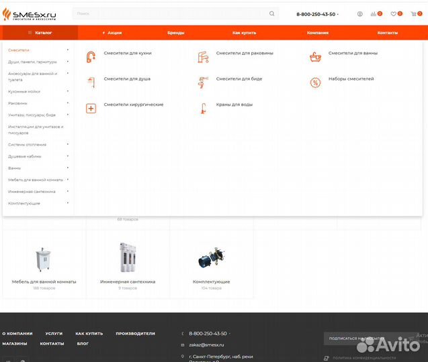The image size is (428, 362).
Task: Open the product comparison chart icon
Action: [x=375, y=13]
